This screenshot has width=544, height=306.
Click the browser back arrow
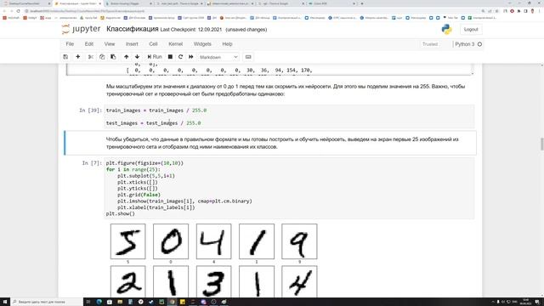click(4, 11)
